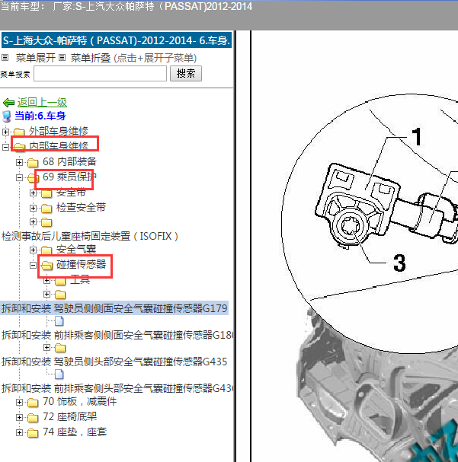Click document icon below G435 entry
The width and height of the screenshot is (458, 462).
[x=59, y=374]
